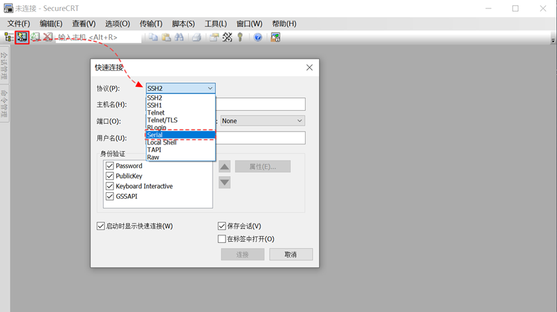Open the 命令管理 side tab
557x312 pixels.
click(5, 103)
